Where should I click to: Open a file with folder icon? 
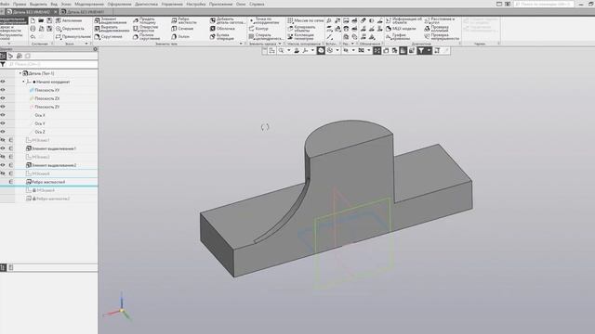tap(41, 20)
